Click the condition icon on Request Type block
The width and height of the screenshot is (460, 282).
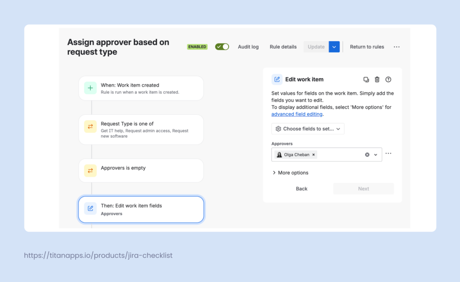click(x=90, y=130)
